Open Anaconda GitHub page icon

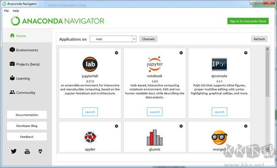(40, 151)
